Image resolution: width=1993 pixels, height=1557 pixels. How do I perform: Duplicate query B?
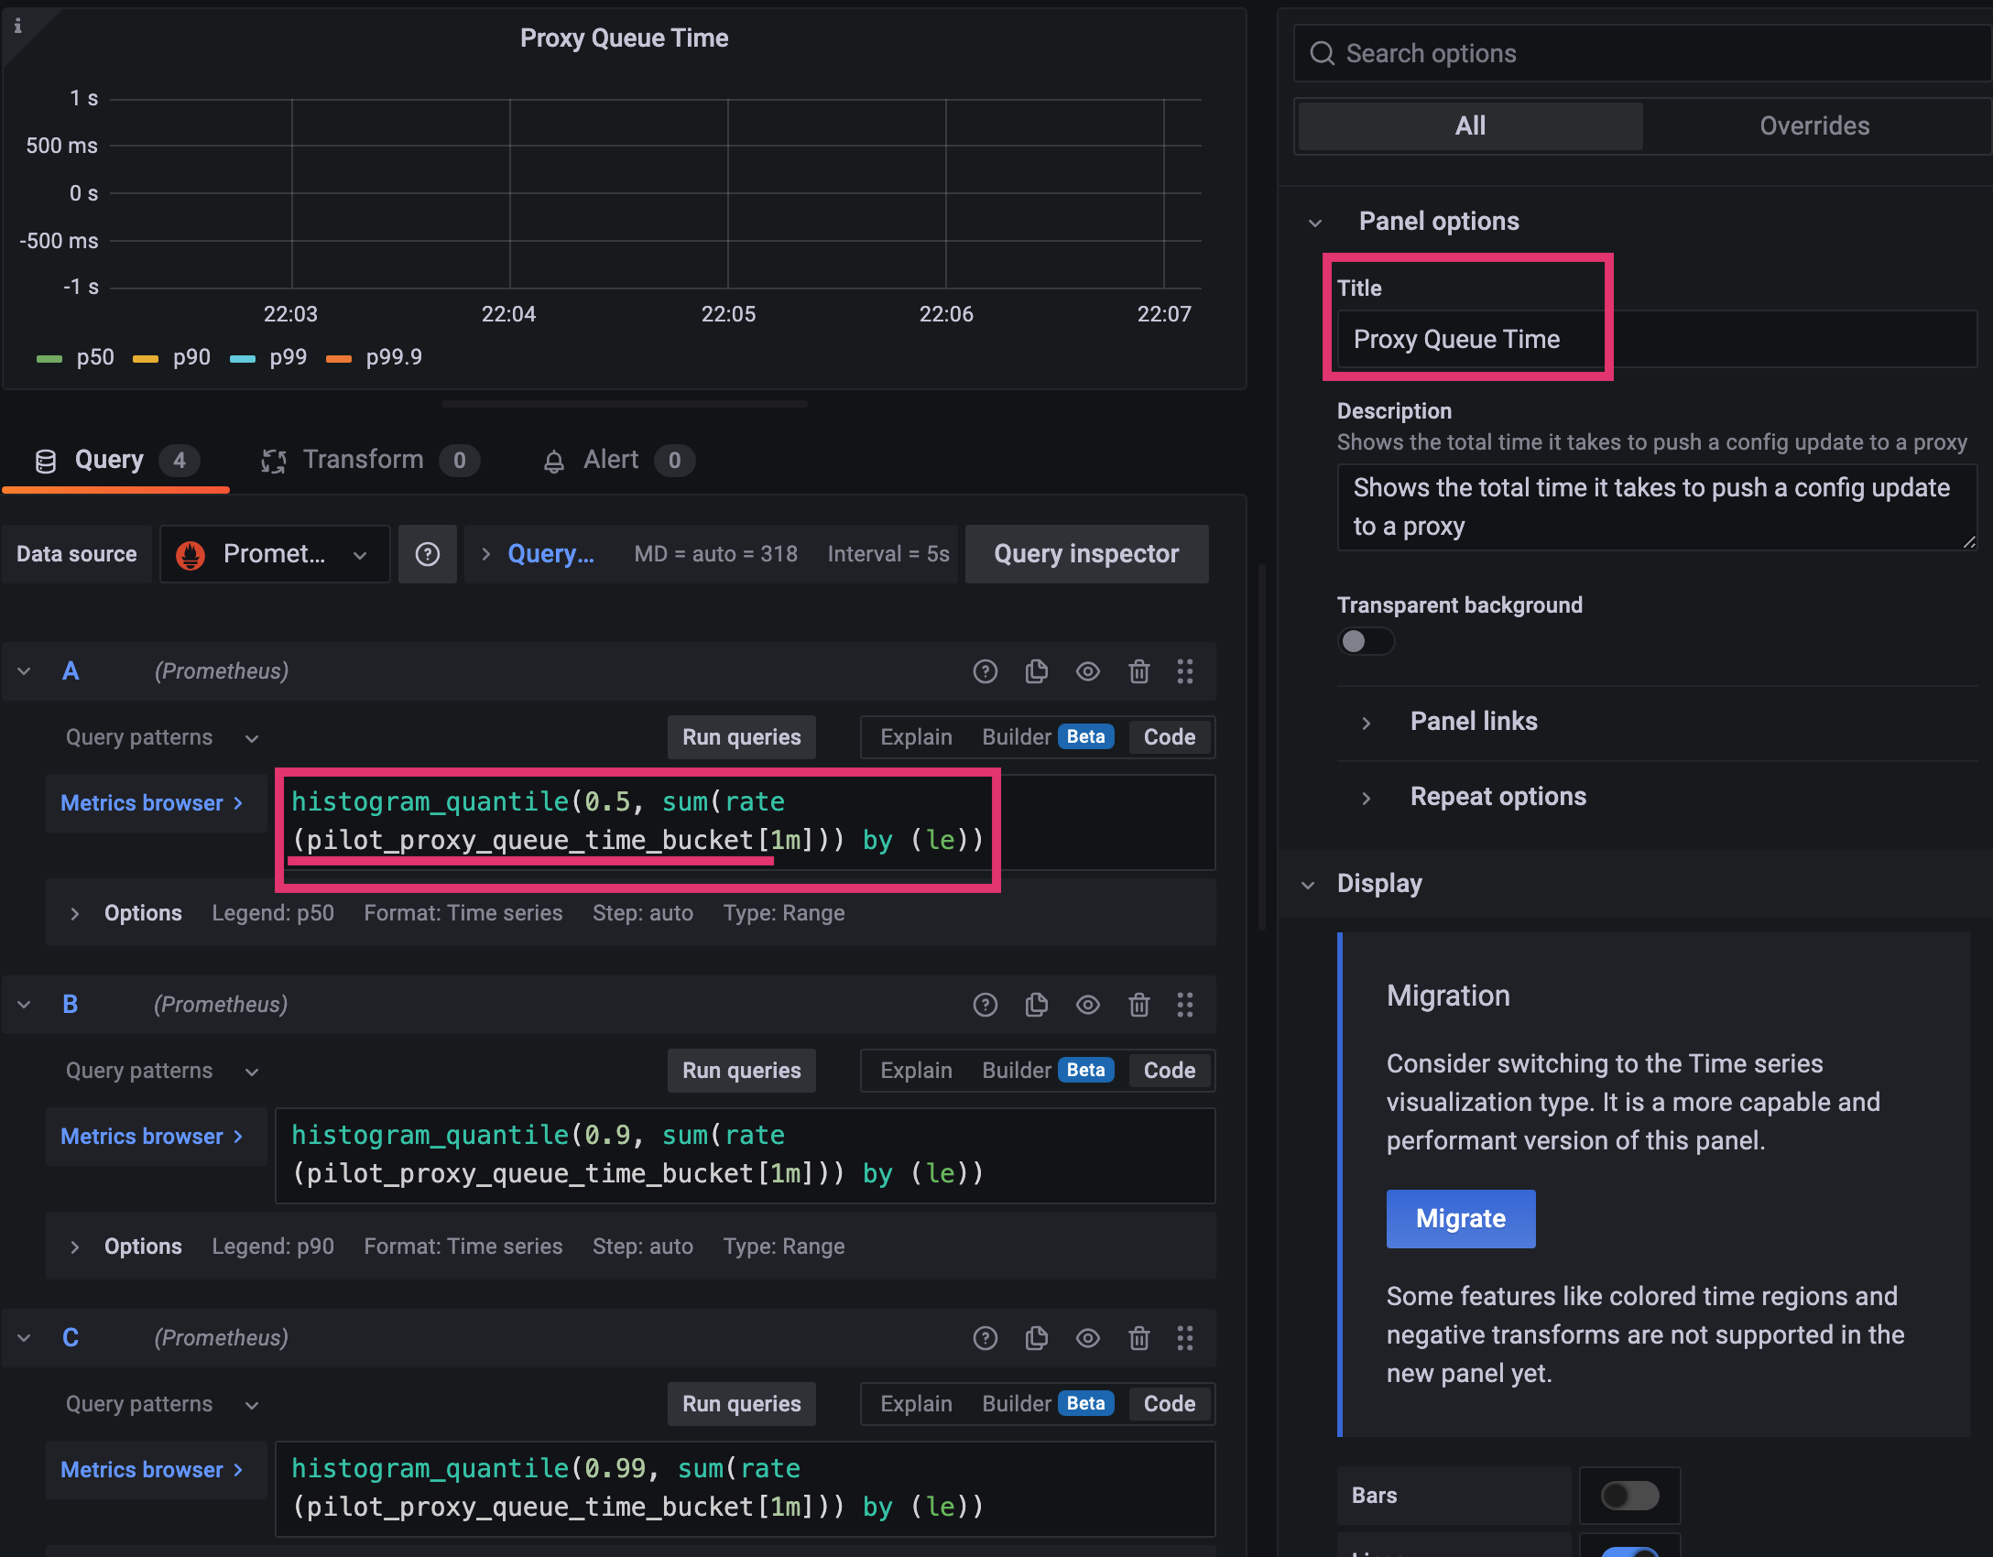1037,1005
